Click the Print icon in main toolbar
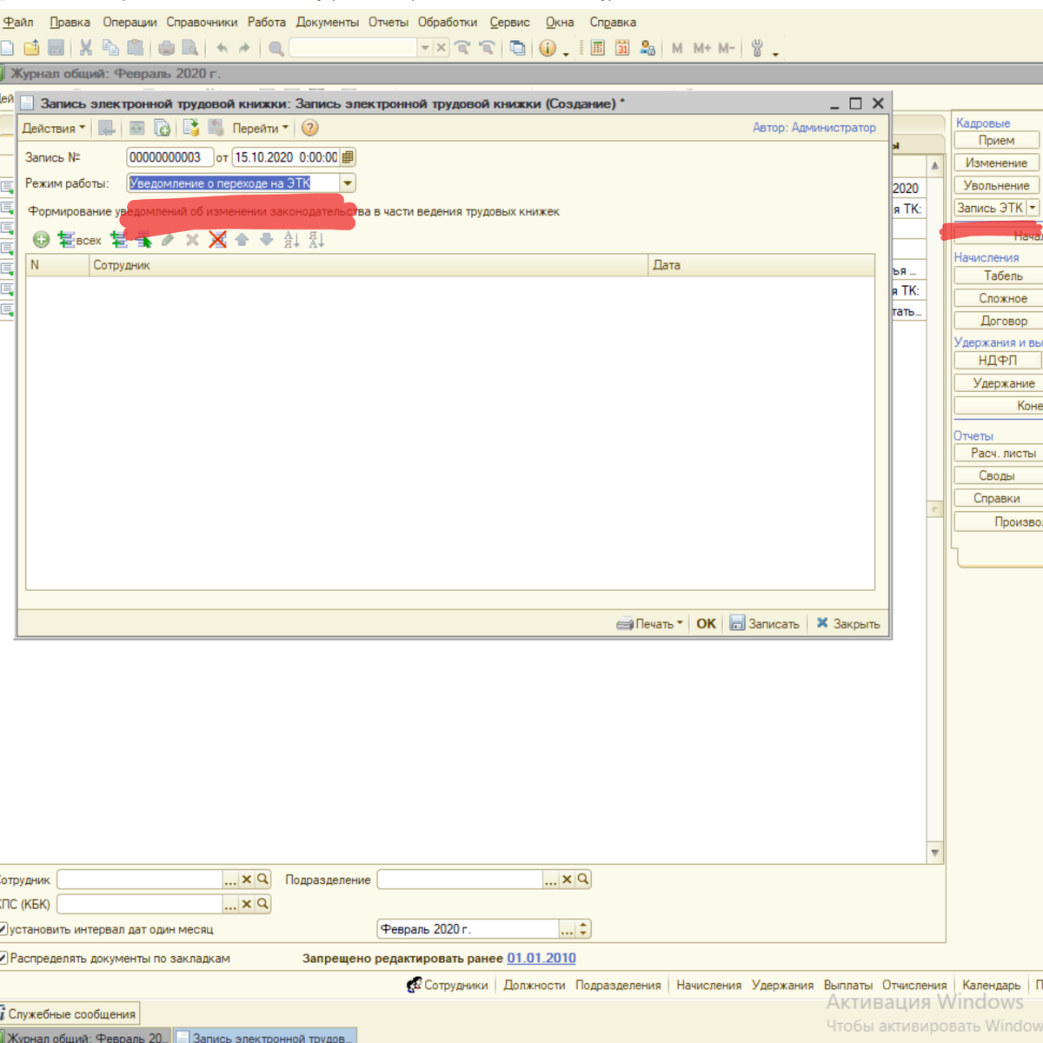Viewport: 1043px width, 1043px height. (x=166, y=49)
